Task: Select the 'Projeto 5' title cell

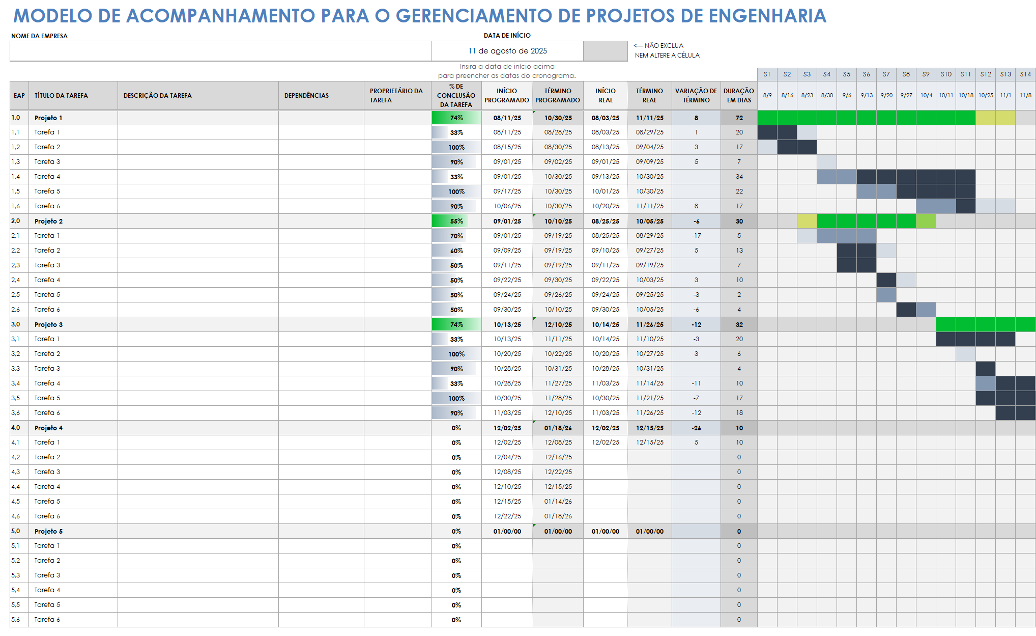Action: 73,531
